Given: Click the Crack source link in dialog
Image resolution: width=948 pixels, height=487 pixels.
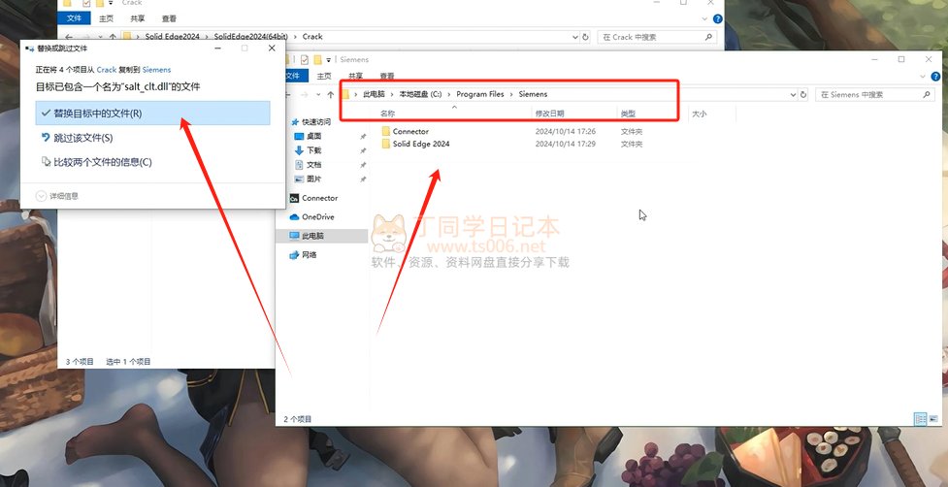Looking at the screenshot, I should point(107,70).
